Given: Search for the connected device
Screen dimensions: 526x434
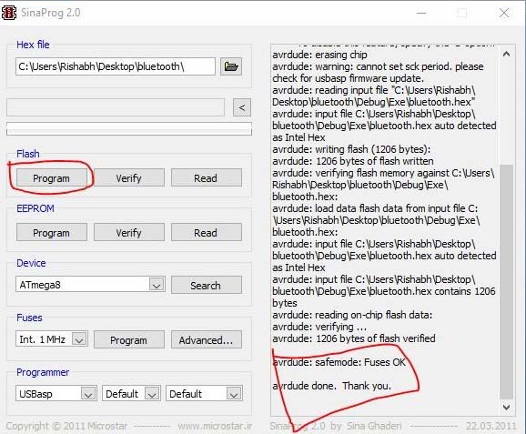Looking at the screenshot, I should [x=206, y=285].
